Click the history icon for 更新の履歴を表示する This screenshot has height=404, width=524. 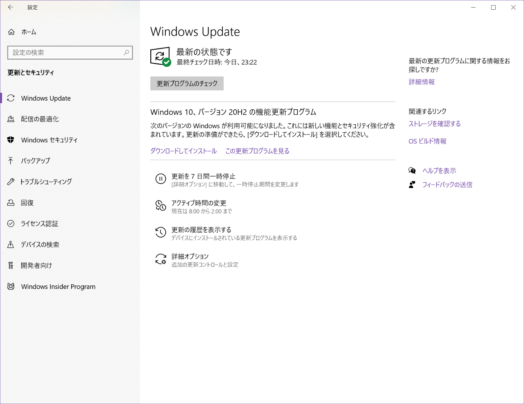point(160,232)
